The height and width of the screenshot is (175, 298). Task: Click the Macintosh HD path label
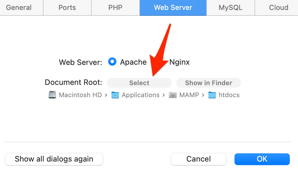(80, 95)
